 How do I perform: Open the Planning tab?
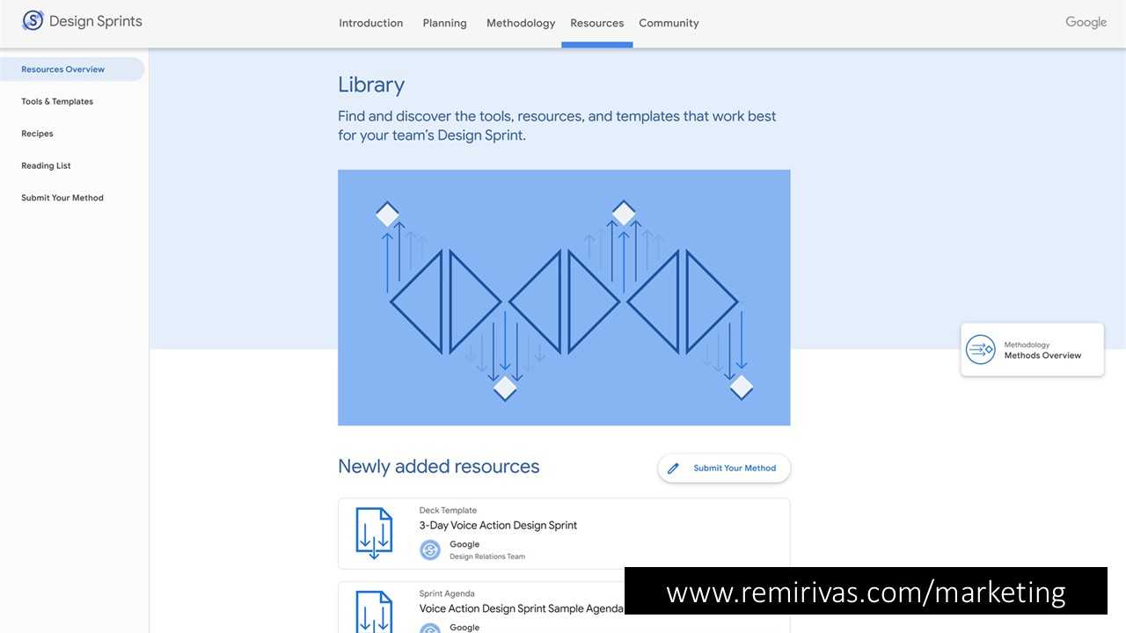coord(444,23)
